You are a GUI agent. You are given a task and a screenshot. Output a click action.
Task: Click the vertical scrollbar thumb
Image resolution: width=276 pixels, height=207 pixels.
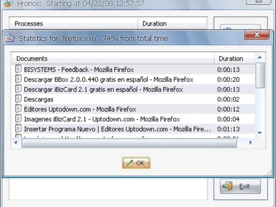pyautogui.click(x=260, y=75)
